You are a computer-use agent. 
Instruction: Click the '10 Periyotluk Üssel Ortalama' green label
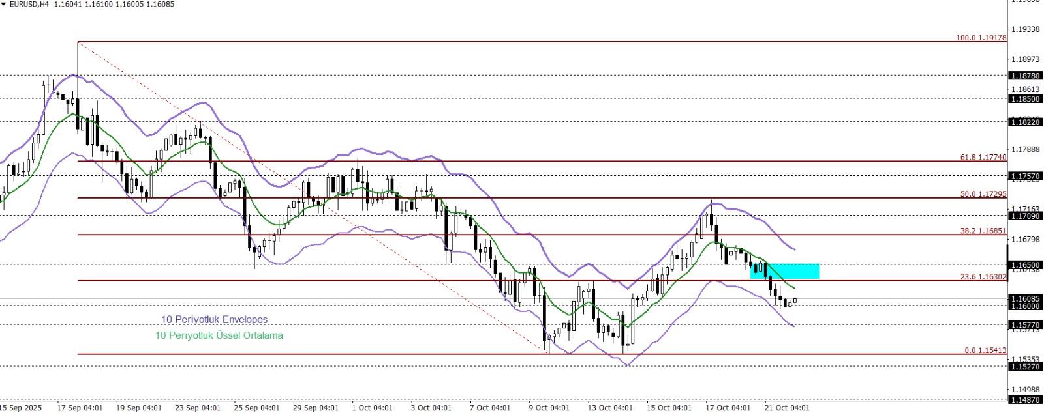(219, 335)
